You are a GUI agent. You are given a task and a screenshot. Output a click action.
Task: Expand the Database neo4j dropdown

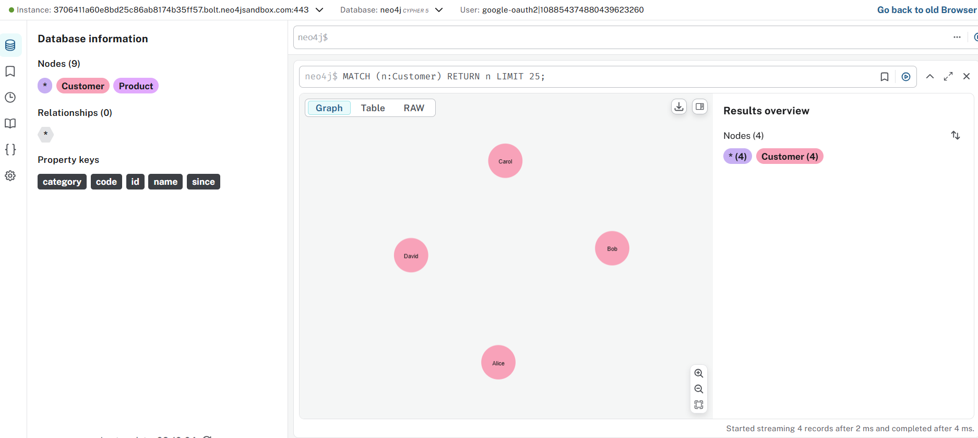pos(439,10)
